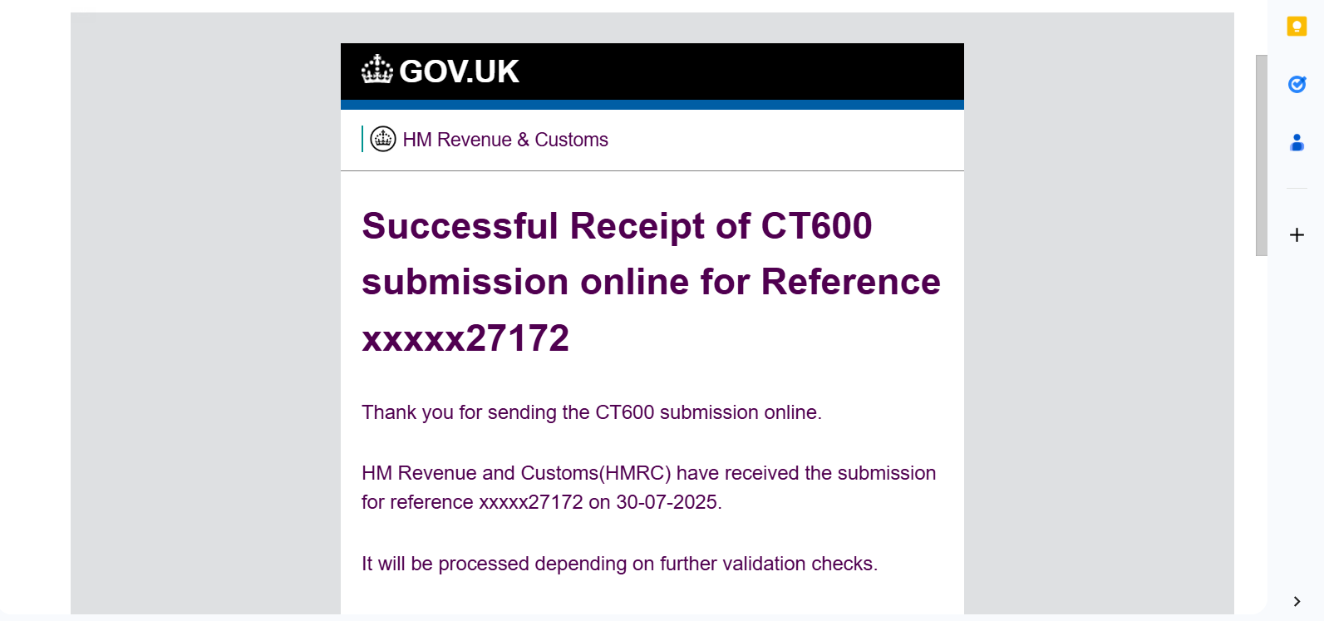Click the HM Revenue & Customs crest icon
This screenshot has height=621, width=1324.
[x=382, y=139]
